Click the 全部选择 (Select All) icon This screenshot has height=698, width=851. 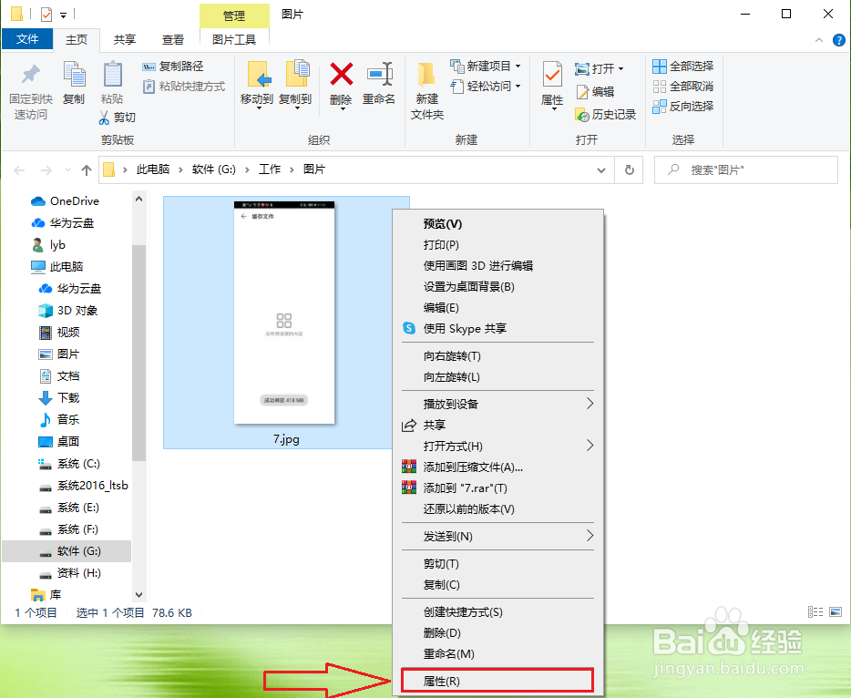click(x=682, y=66)
